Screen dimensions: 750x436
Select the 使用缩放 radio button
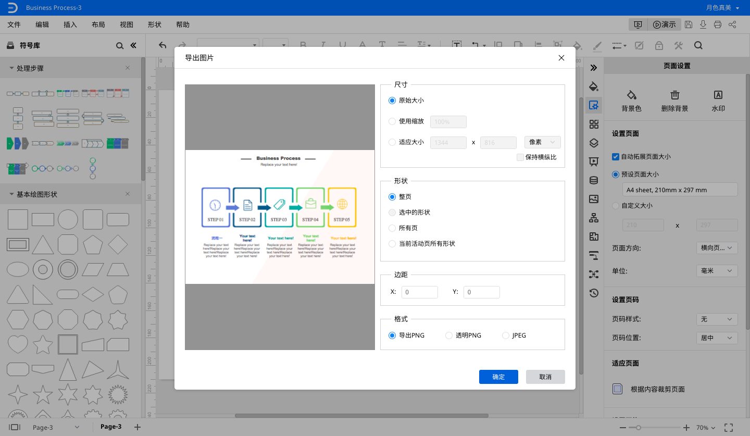point(392,121)
